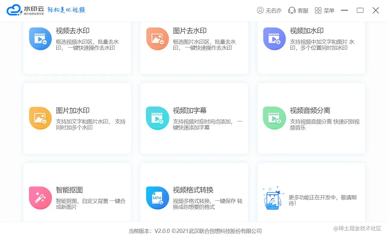Image resolution: width=388 pixels, height=238 pixels.
Task: Open the 视频加字幕 cyan subtitle icon
Action: (x=157, y=118)
